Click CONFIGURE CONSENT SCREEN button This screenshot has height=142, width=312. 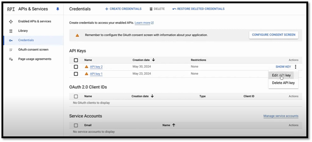(273, 35)
